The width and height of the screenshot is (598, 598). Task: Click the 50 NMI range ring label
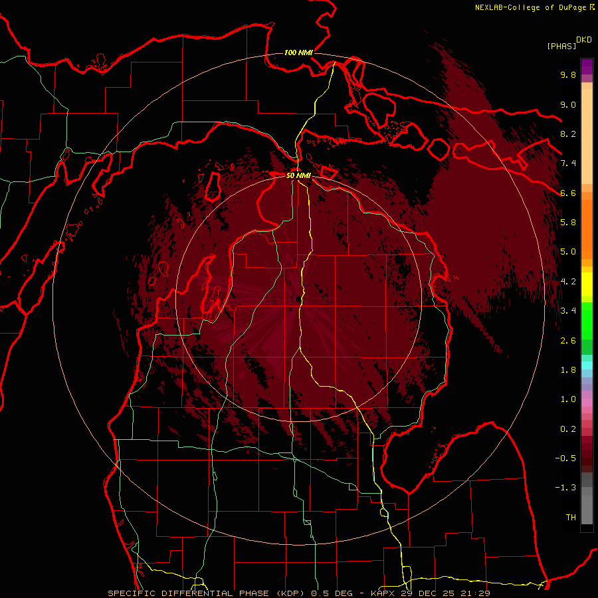point(298,176)
